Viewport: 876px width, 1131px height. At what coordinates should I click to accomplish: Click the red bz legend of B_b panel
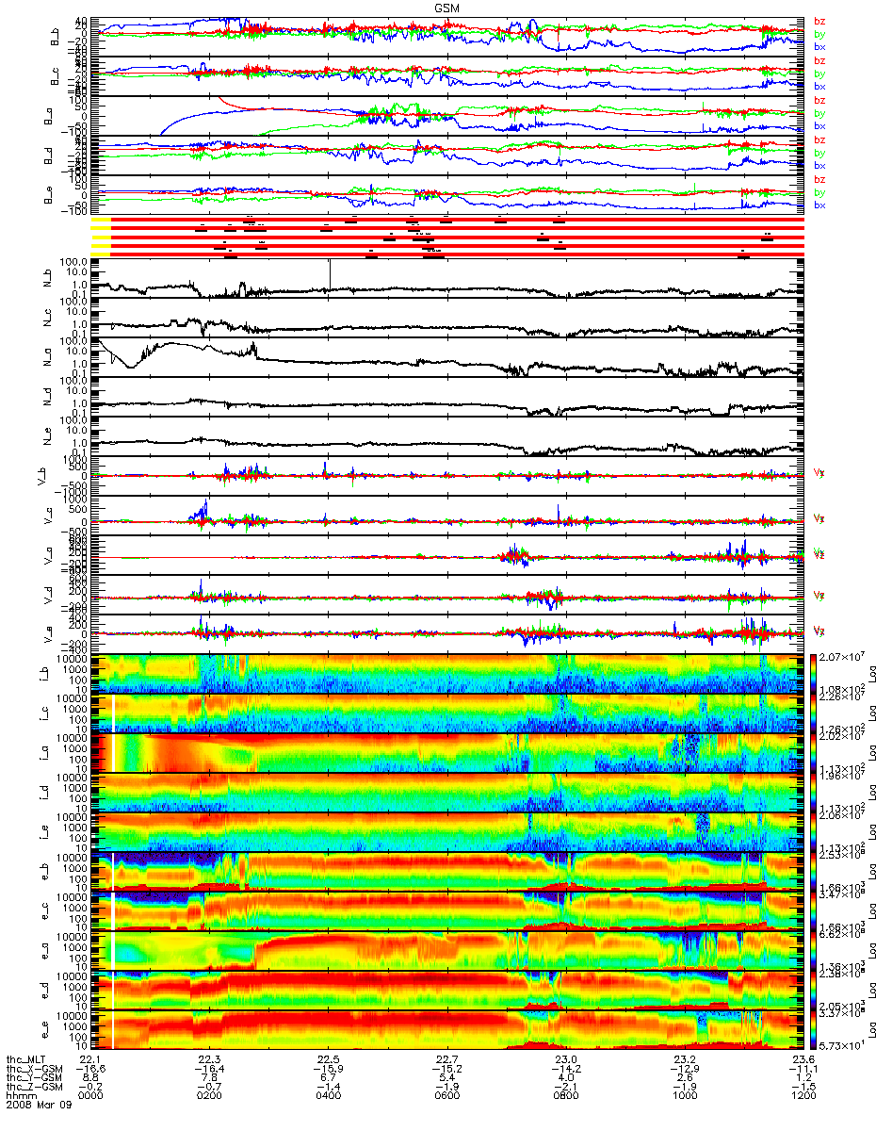819,21
